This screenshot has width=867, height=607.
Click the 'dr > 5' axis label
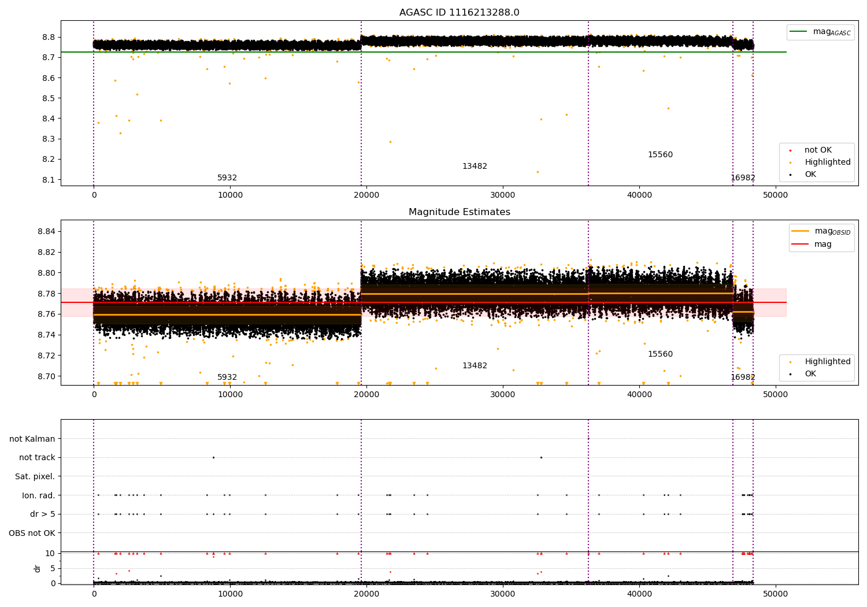(x=43, y=515)
